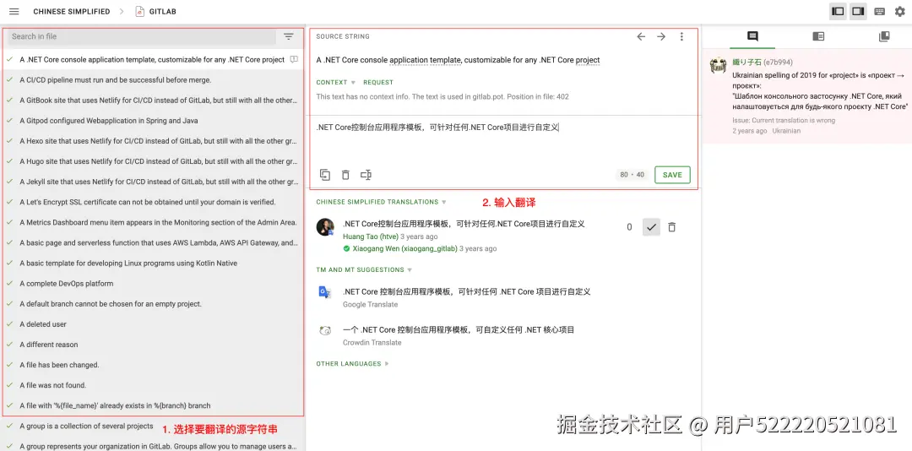Select 'A complete DevOps platform' string
The height and width of the screenshot is (451, 912).
click(152, 284)
